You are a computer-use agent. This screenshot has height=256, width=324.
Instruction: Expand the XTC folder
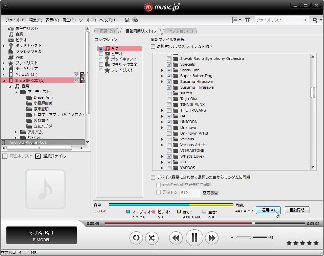click(162, 162)
